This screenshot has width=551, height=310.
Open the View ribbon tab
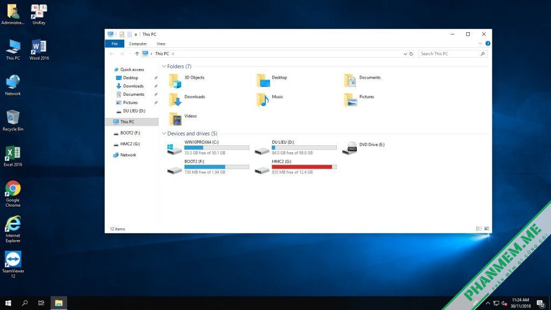161,44
